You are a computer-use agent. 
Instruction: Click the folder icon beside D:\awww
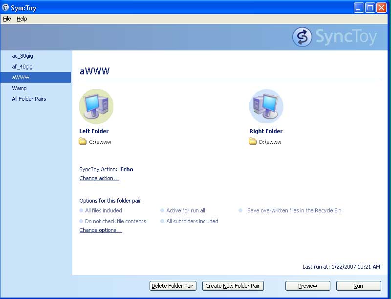point(253,141)
